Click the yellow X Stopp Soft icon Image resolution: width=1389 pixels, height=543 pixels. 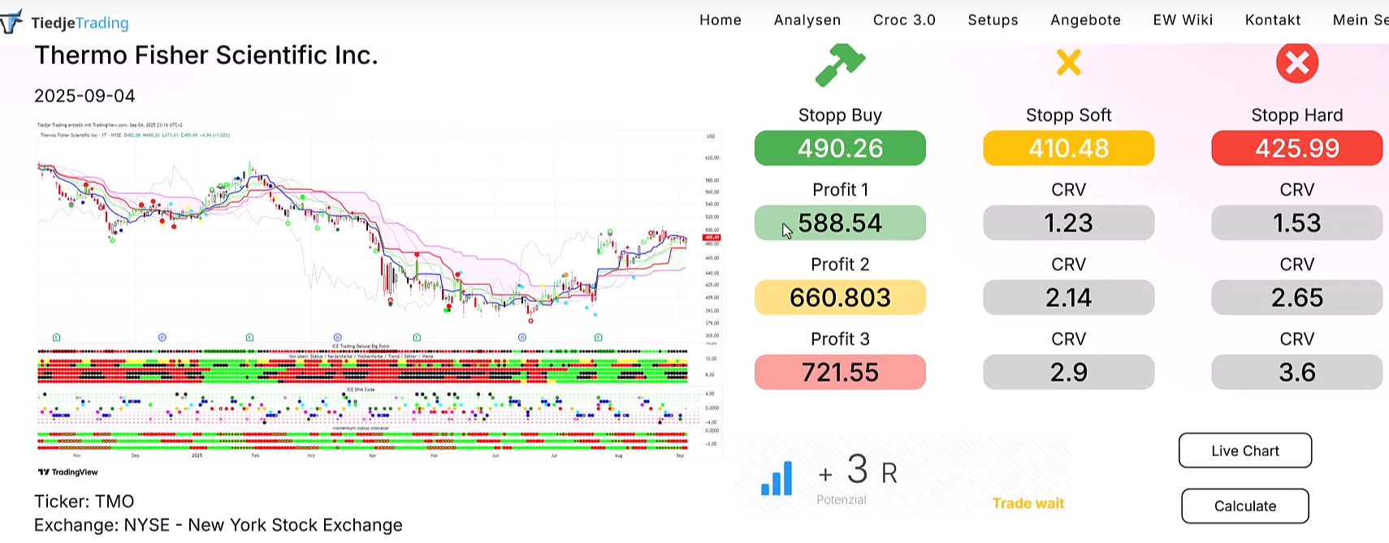pyautogui.click(x=1068, y=62)
